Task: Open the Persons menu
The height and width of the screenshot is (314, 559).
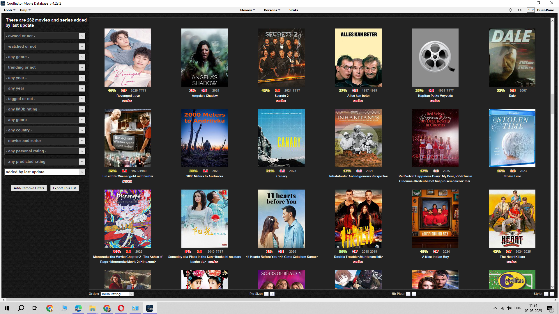Action: (272, 10)
